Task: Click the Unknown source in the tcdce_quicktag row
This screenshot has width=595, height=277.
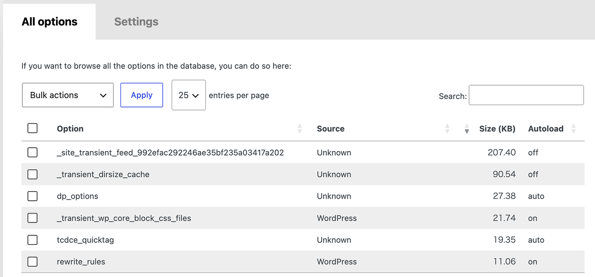Action: [x=334, y=240]
